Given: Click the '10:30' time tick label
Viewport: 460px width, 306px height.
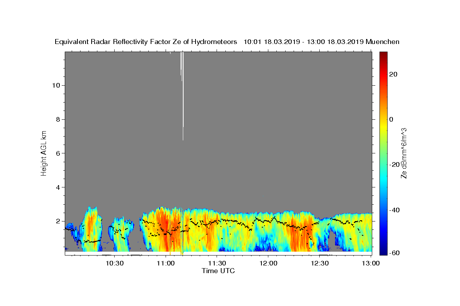Looking at the screenshot, I should tap(115, 263).
